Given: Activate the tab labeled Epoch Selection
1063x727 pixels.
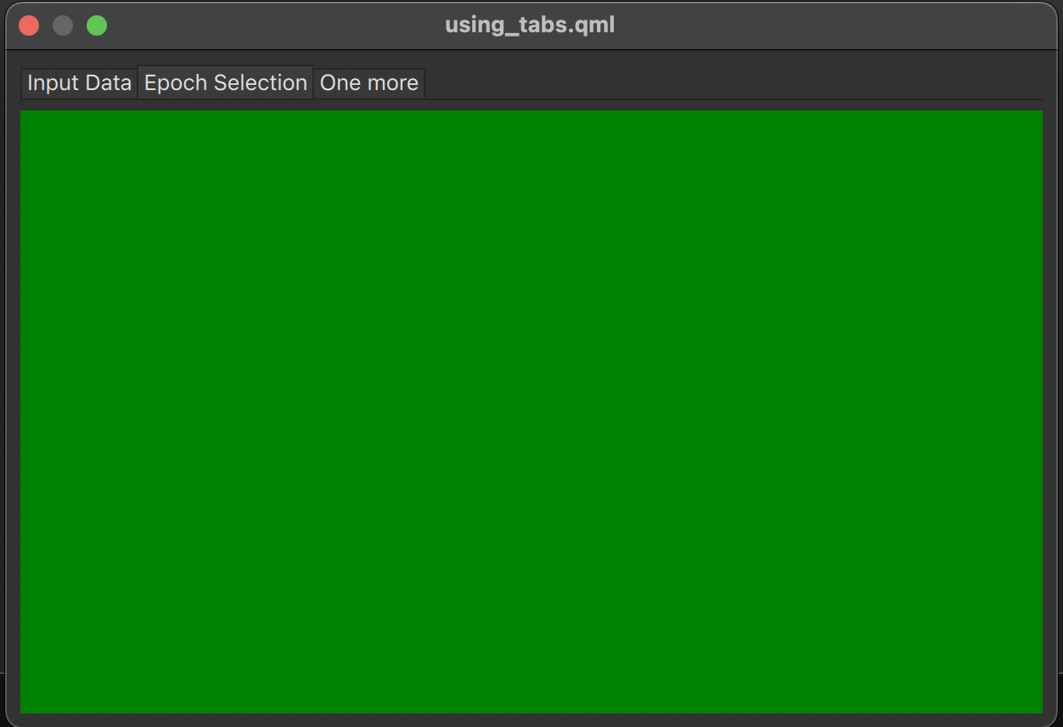Looking at the screenshot, I should pos(225,83).
